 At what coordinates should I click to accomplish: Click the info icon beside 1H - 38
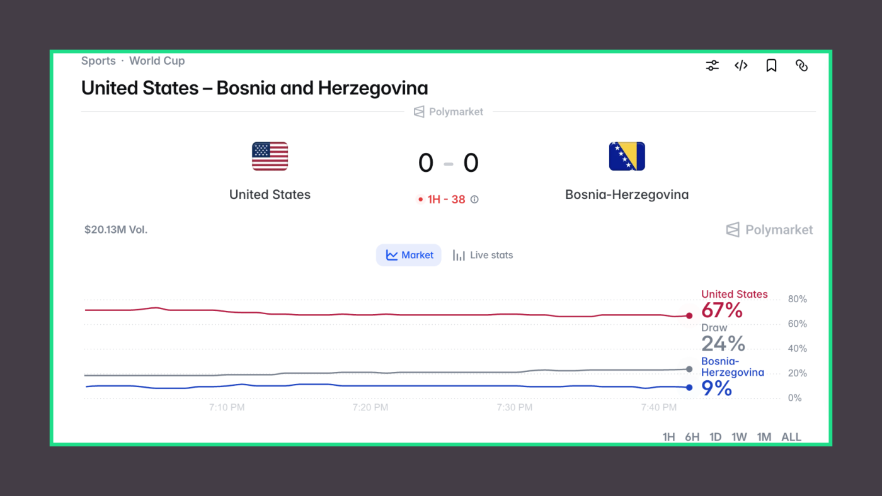coord(474,200)
